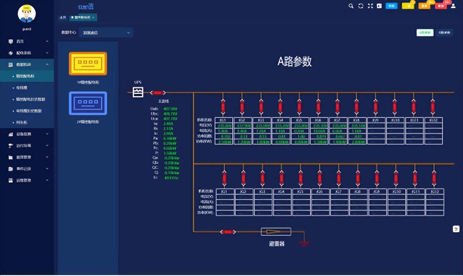Toggle the red breaker switch near the 避雷器 arrester
Screen dimensions: 463x276
[228, 231]
